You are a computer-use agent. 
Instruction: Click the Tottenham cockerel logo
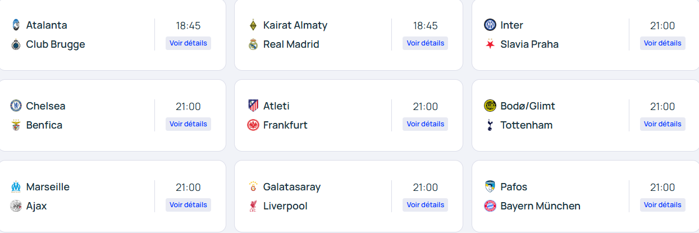[490, 125]
